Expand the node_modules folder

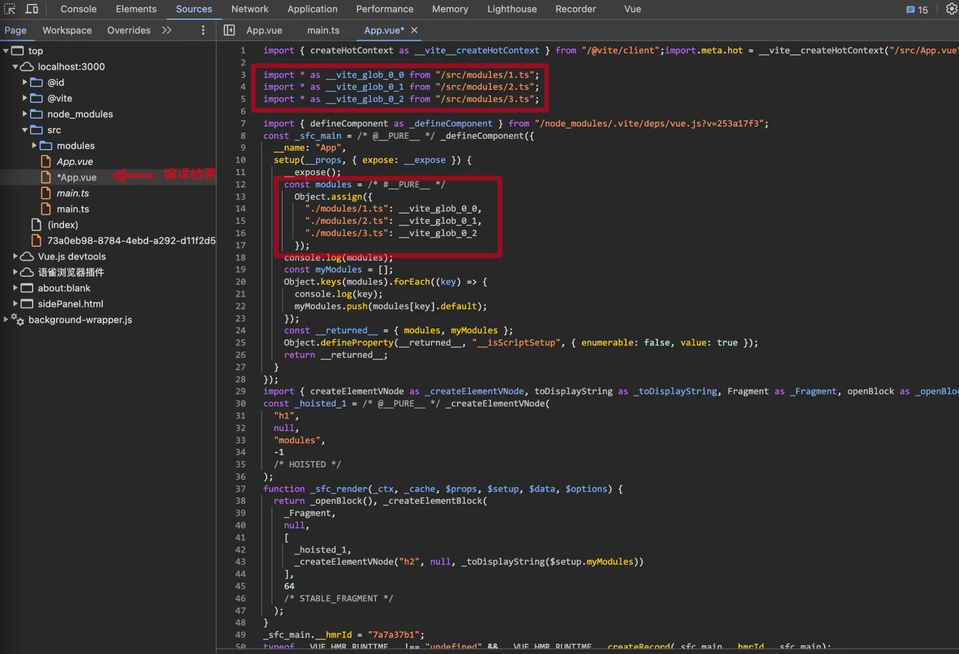tap(25, 114)
